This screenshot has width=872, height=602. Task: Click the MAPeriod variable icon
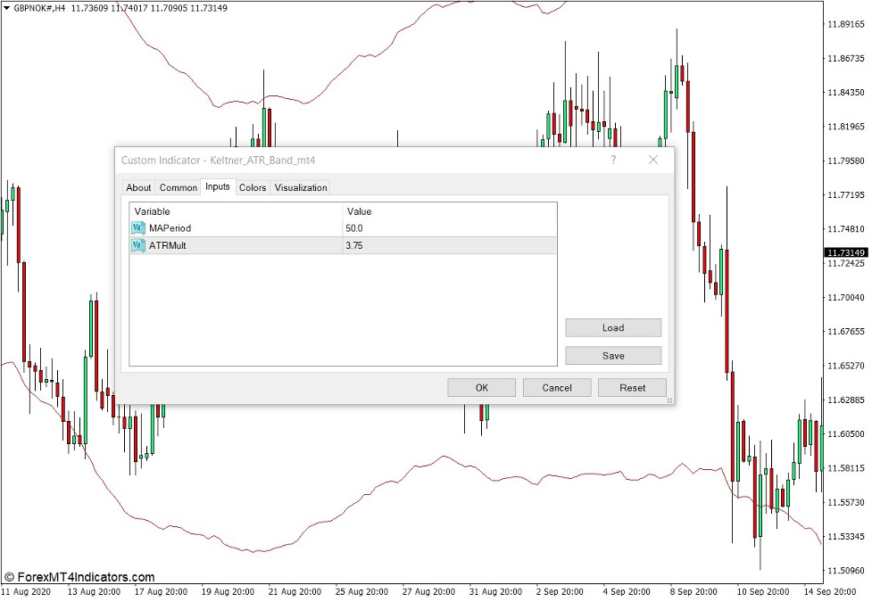point(137,228)
